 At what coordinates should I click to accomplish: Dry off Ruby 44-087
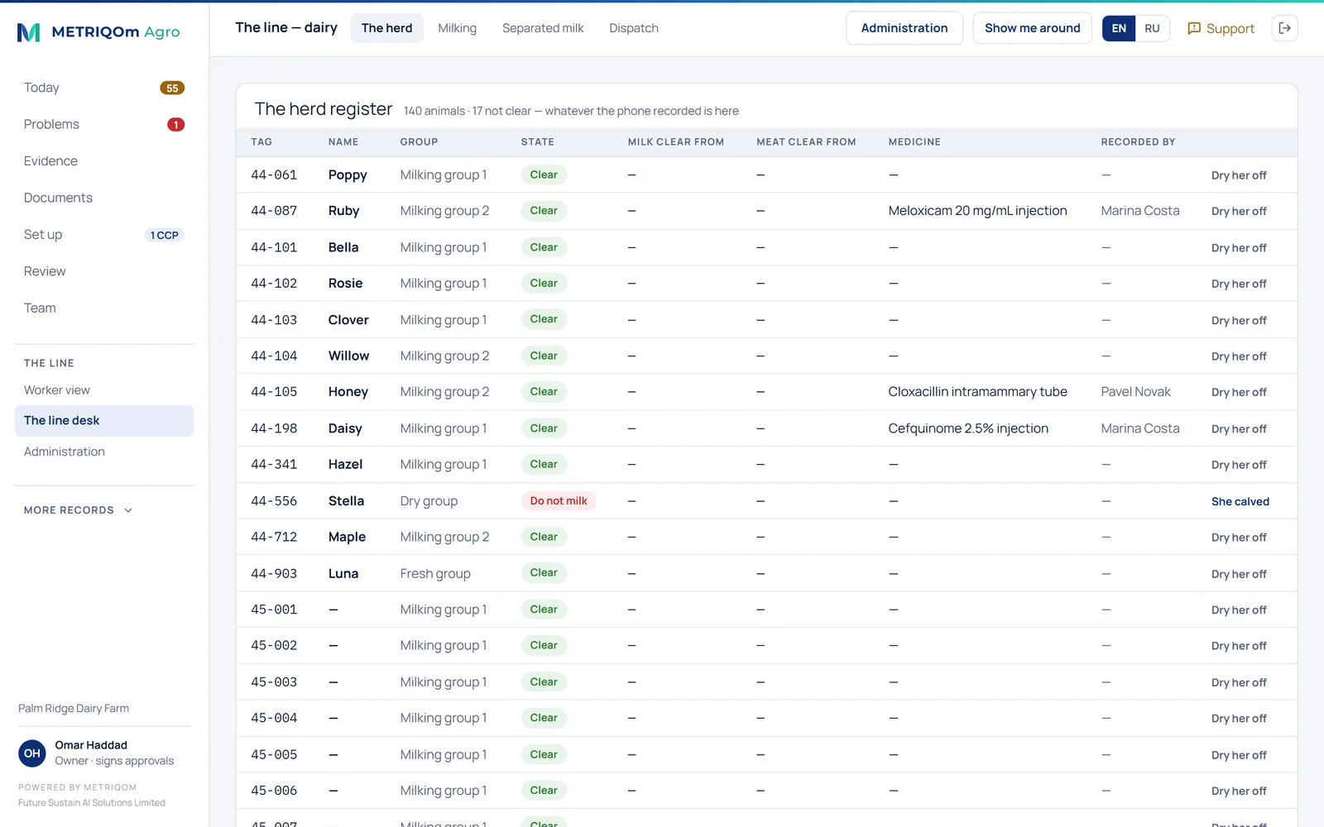[1239, 211]
